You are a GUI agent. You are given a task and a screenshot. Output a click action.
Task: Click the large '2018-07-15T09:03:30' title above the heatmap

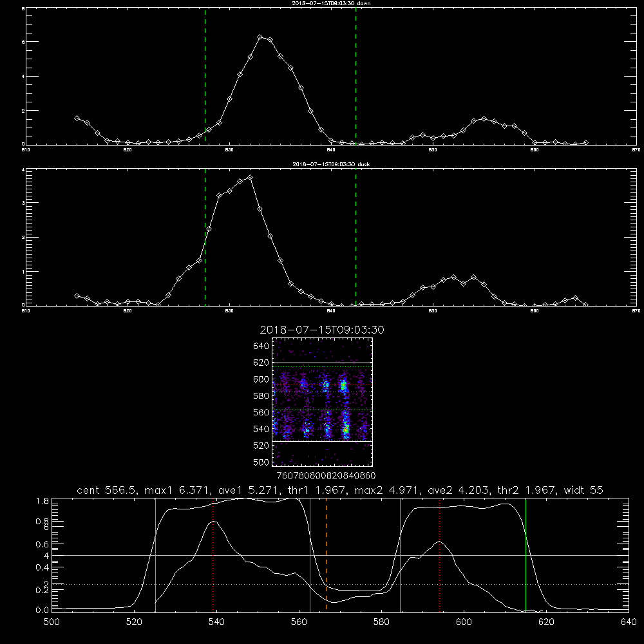tap(322, 330)
